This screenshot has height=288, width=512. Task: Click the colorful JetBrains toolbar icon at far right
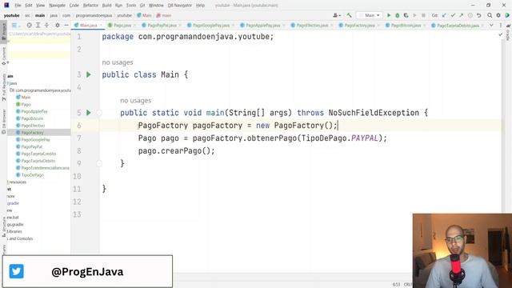(507, 15)
